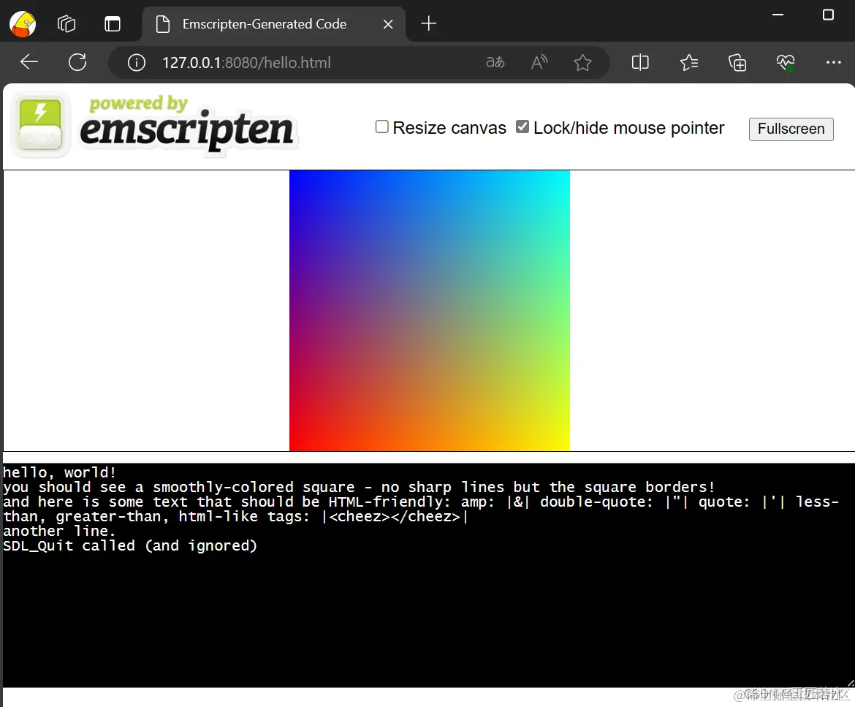Click the 'you should see a smoothly-colored square' line

pos(359,487)
